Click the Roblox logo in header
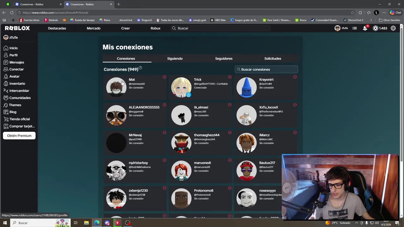Screen dimensions: 404x227 point(17,28)
